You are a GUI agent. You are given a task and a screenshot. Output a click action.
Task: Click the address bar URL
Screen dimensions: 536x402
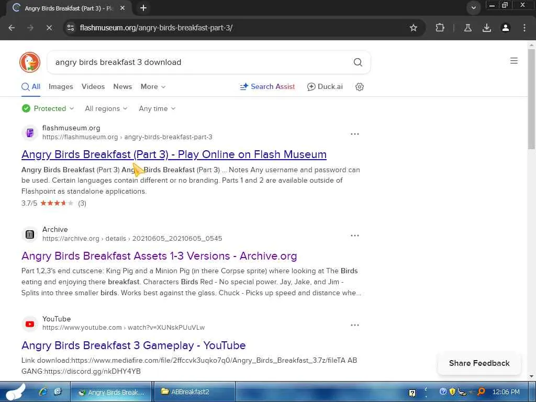[x=156, y=28]
